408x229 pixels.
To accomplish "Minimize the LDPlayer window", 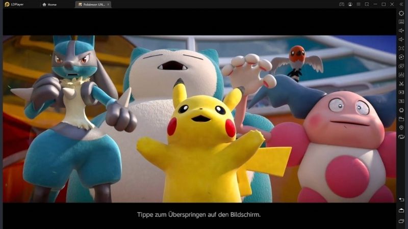I will click(x=375, y=4).
